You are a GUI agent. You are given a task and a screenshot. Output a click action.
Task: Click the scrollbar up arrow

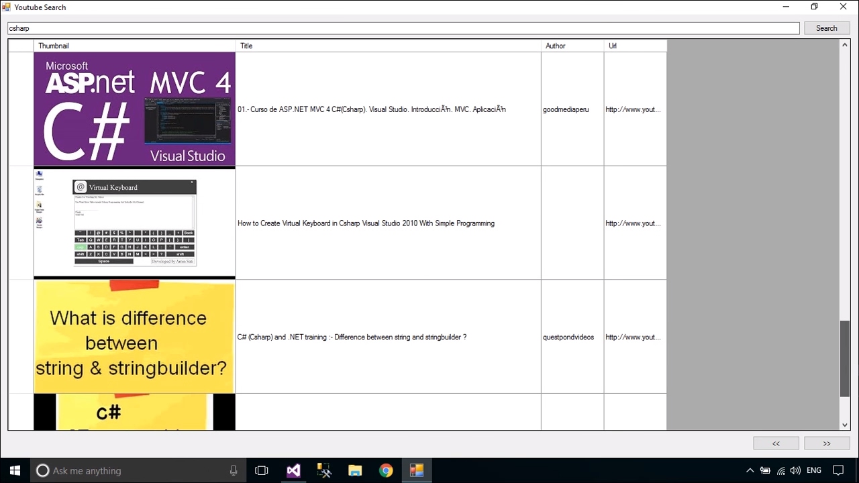(845, 45)
